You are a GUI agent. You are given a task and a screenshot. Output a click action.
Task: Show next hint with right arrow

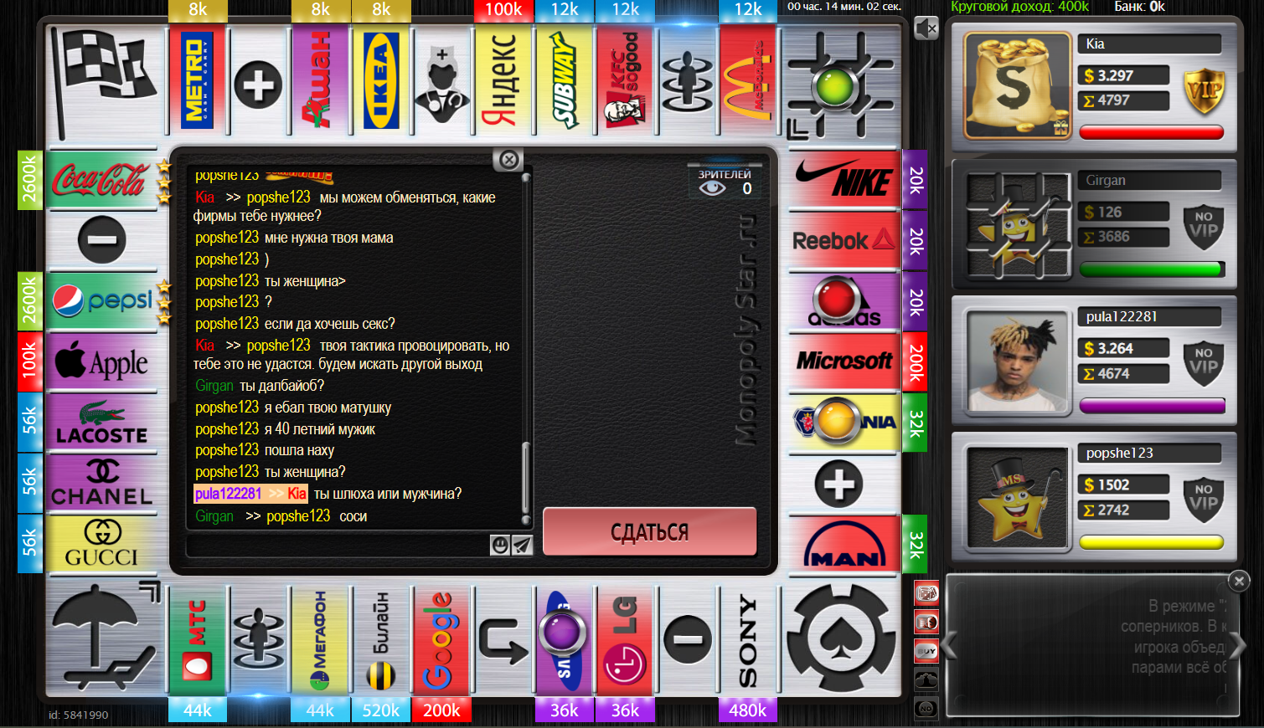pos(1237,646)
